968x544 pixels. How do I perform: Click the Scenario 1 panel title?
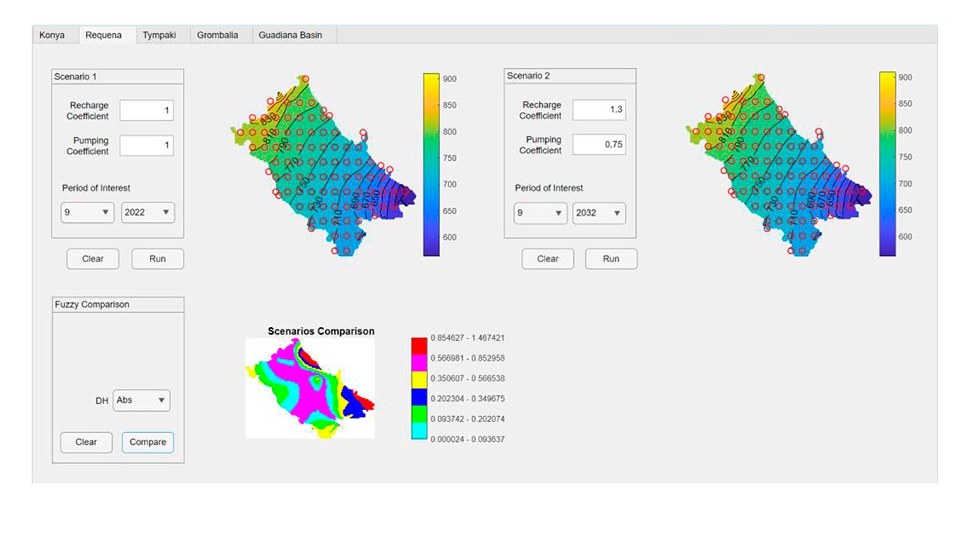click(x=75, y=77)
